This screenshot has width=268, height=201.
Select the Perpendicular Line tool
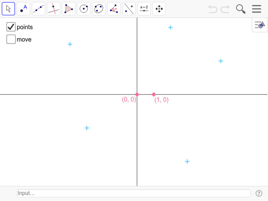[54, 9]
